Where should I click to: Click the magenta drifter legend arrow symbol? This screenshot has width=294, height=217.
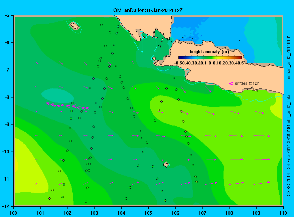click(231, 83)
